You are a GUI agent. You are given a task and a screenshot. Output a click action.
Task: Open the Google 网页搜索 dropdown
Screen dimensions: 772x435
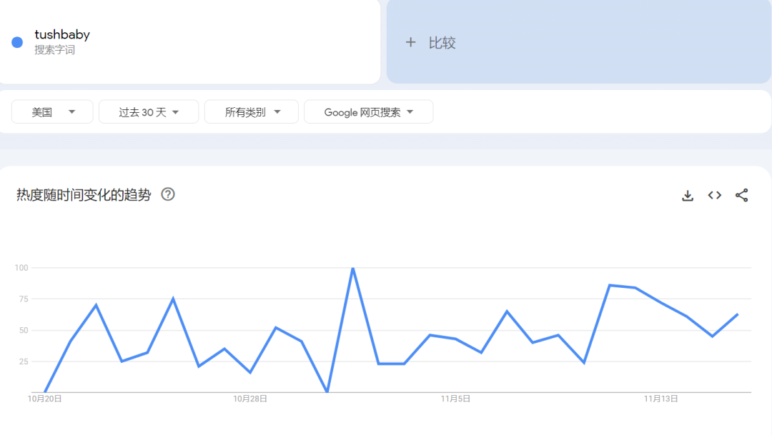[368, 112]
